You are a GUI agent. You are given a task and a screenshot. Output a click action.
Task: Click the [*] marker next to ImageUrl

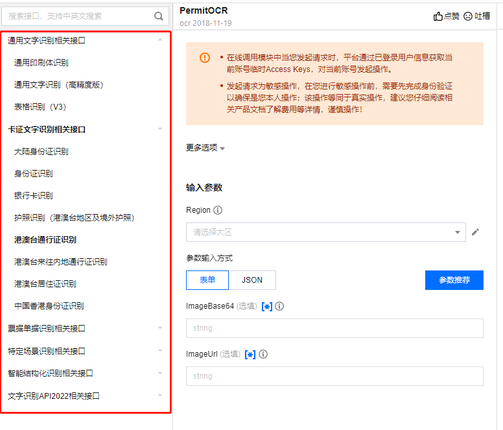pyautogui.click(x=250, y=355)
